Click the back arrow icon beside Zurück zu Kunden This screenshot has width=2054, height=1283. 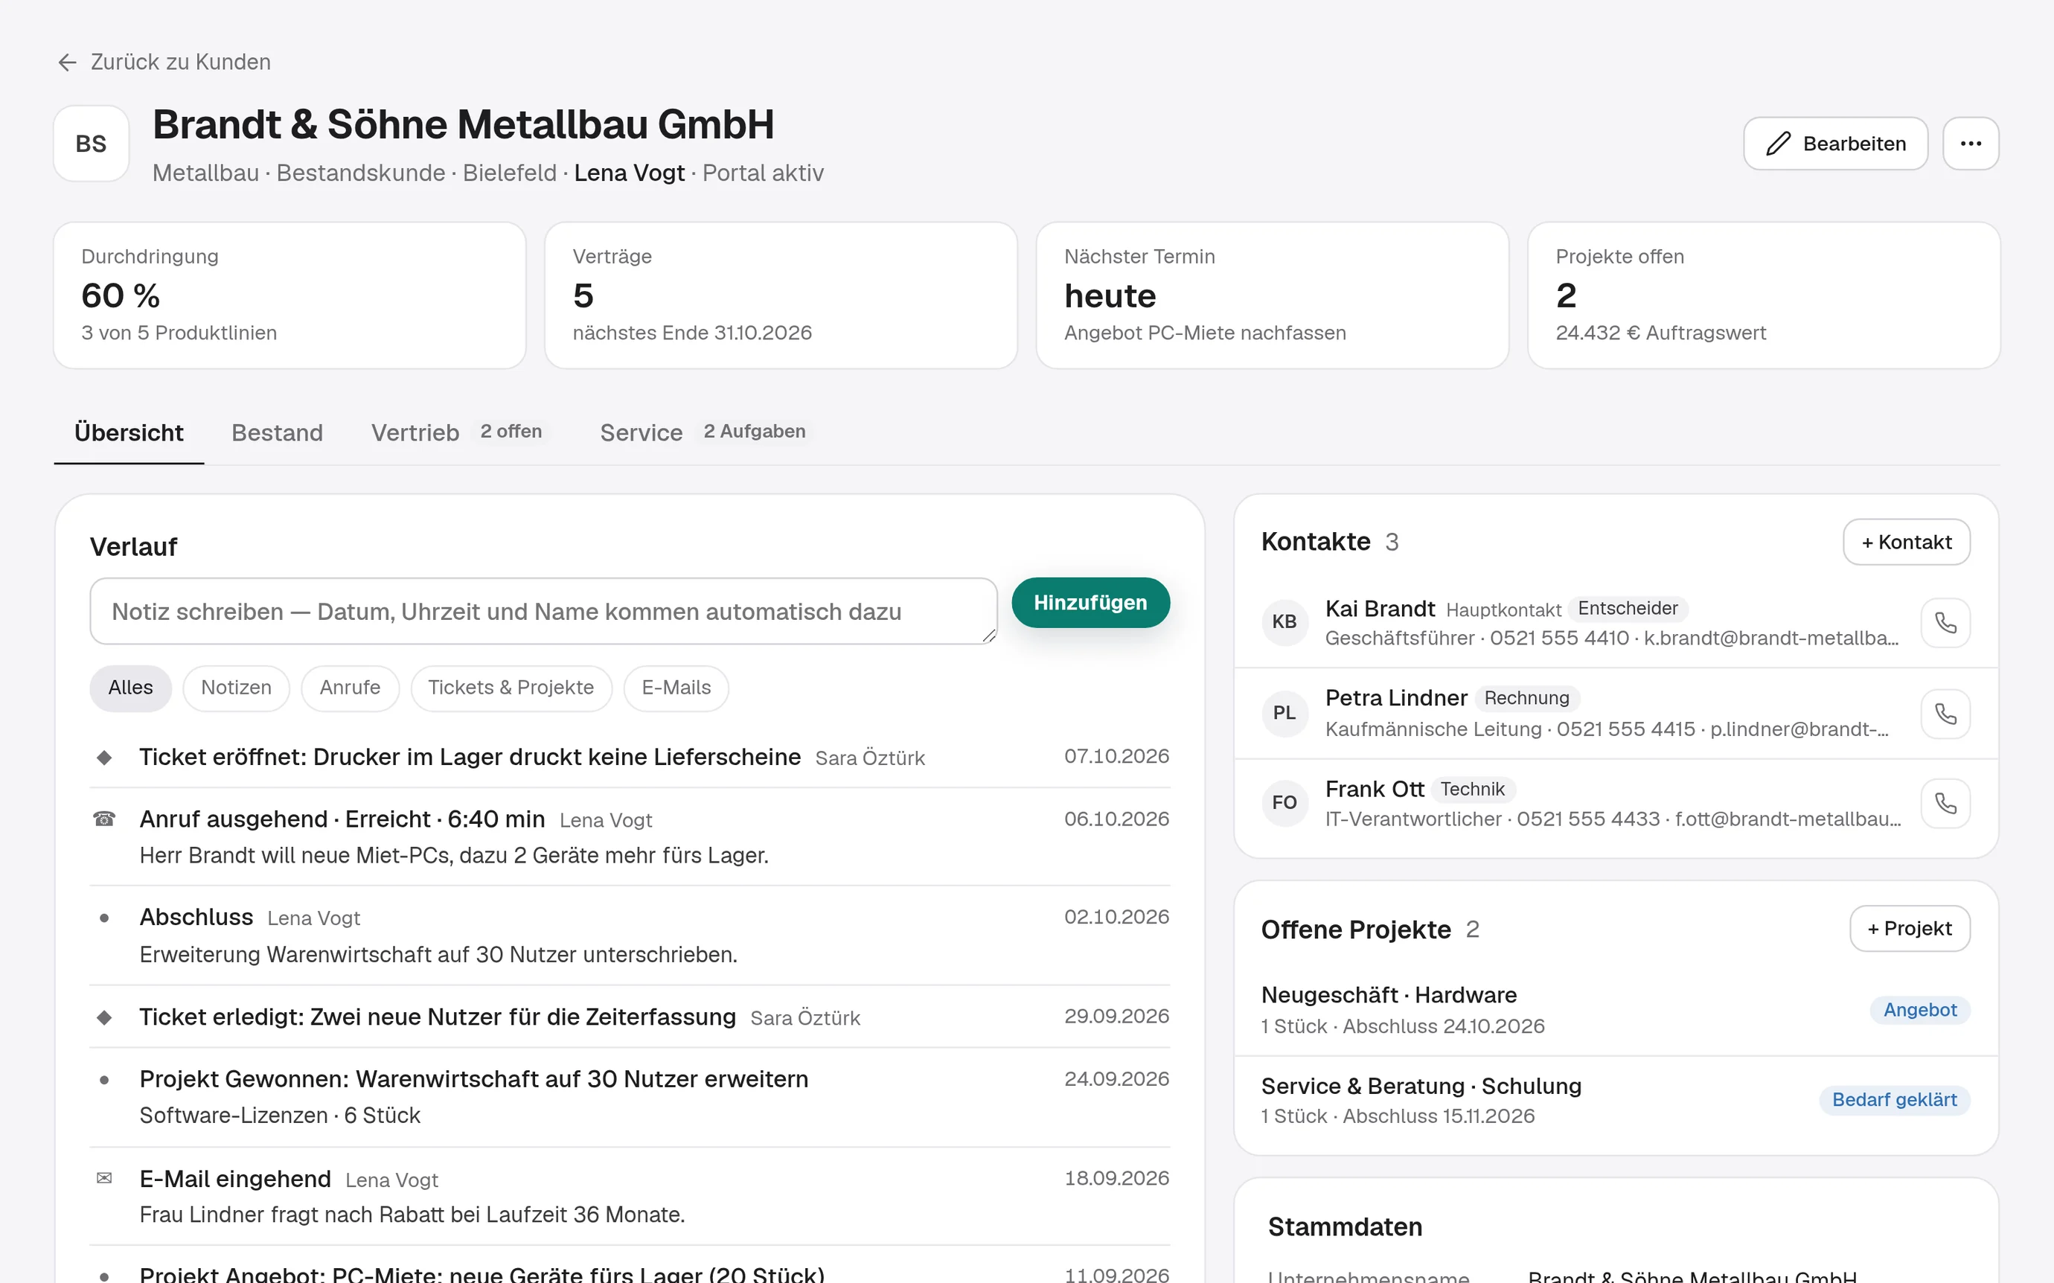[67, 62]
